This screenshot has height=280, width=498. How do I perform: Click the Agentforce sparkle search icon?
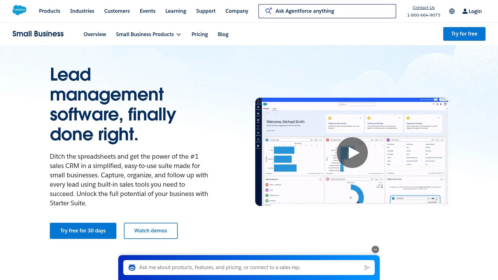pyautogui.click(x=268, y=11)
